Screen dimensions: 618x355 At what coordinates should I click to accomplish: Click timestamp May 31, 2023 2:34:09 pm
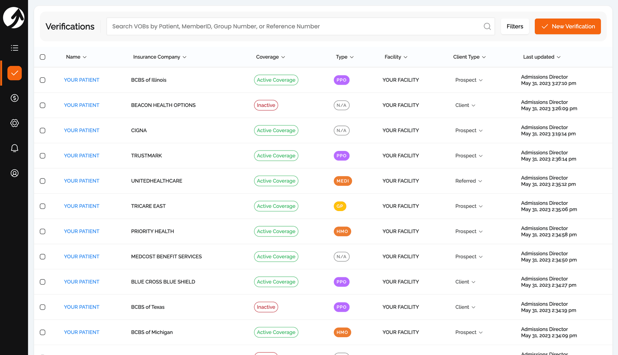[x=549, y=336]
